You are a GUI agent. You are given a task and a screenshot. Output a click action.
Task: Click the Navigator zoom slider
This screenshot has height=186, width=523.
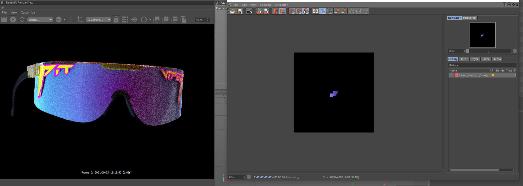[488, 51]
